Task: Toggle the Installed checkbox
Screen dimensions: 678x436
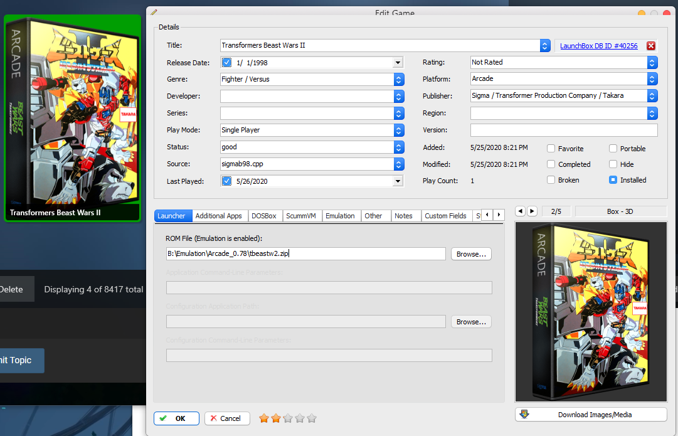Action: point(613,179)
